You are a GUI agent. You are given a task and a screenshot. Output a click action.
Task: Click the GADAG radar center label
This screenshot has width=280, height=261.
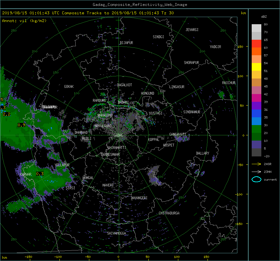pos(118,135)
